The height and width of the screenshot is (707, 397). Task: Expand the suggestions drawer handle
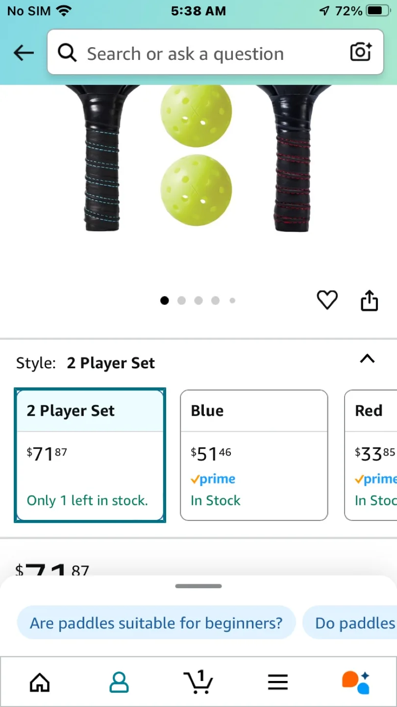pyautogui.click(x=198, y=586)
